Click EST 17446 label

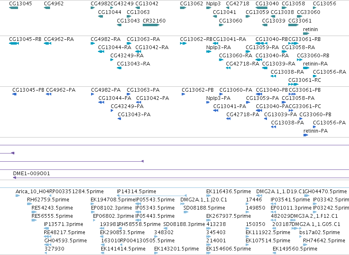[x=254, y=200]
